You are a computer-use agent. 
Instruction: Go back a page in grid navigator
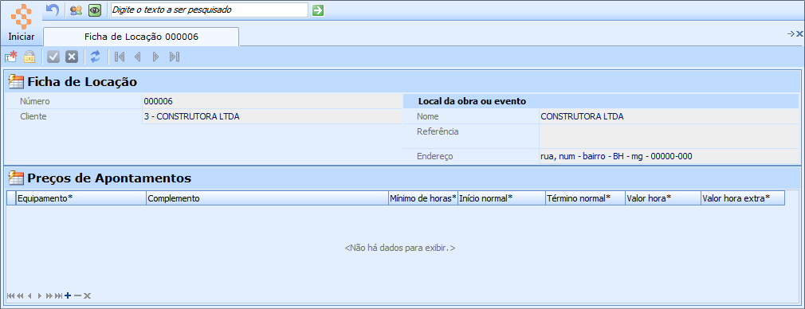click(20, 295)
